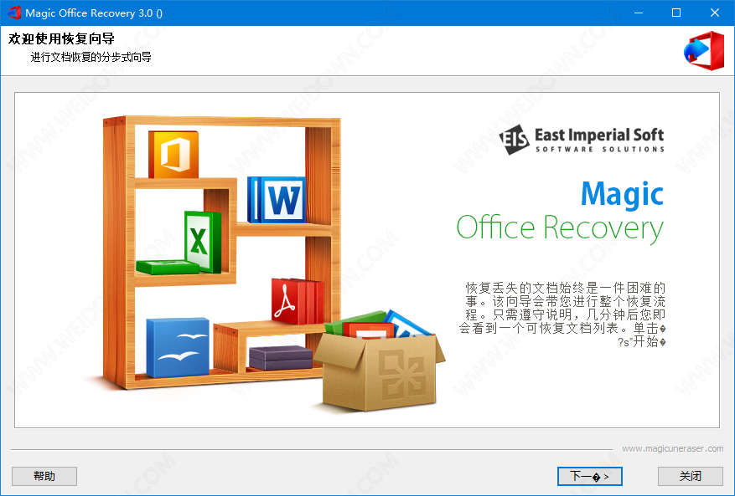735x496 pixels.
Task: Click the "Office Recovery" green title text
Action: tap(560, 228)
